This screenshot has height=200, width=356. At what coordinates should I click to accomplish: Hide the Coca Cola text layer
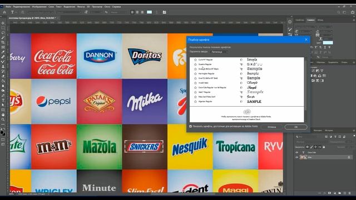point(296,152)
